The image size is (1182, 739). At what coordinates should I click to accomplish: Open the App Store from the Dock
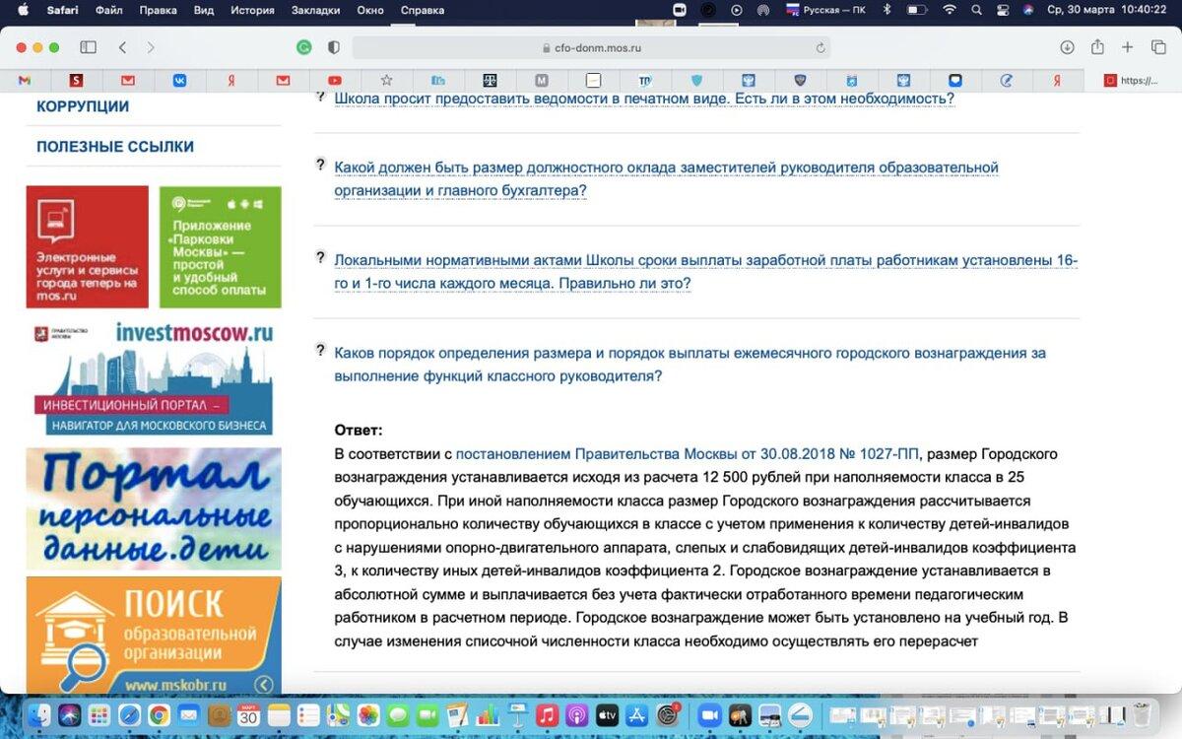[637, 716]
